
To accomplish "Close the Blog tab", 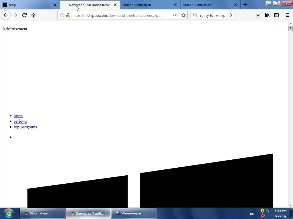I will (55, 5).
